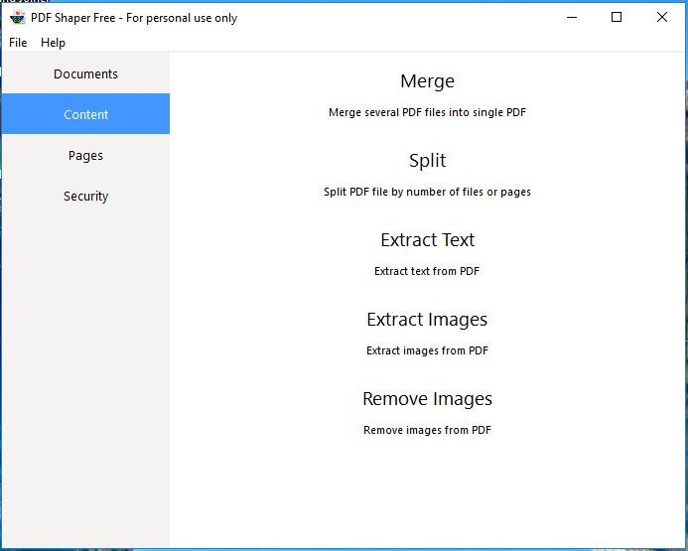Screen dimensions: 688x551
Task: Open the File menu
Action: (18, 43)
